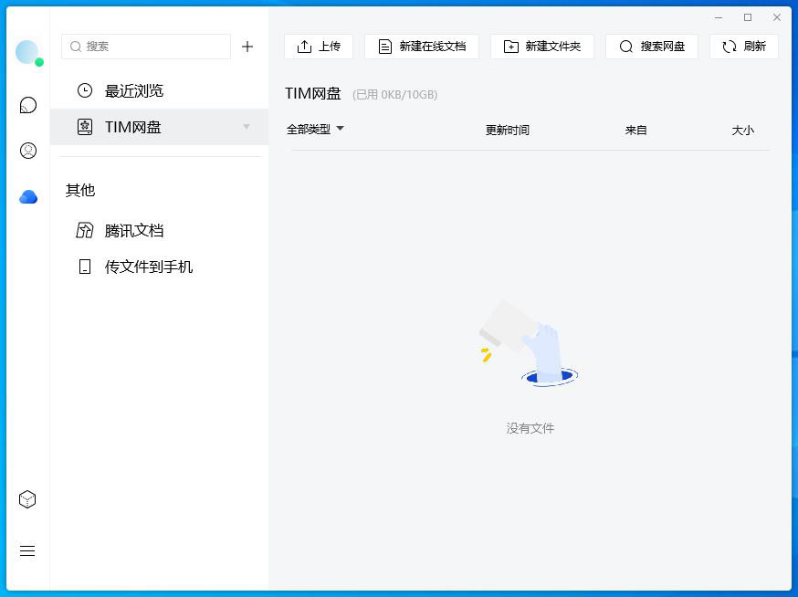Create a new folder with 新建文件夹

tap(542, 46)
